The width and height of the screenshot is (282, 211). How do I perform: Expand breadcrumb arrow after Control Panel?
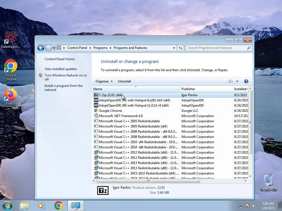tap(90, 48)
